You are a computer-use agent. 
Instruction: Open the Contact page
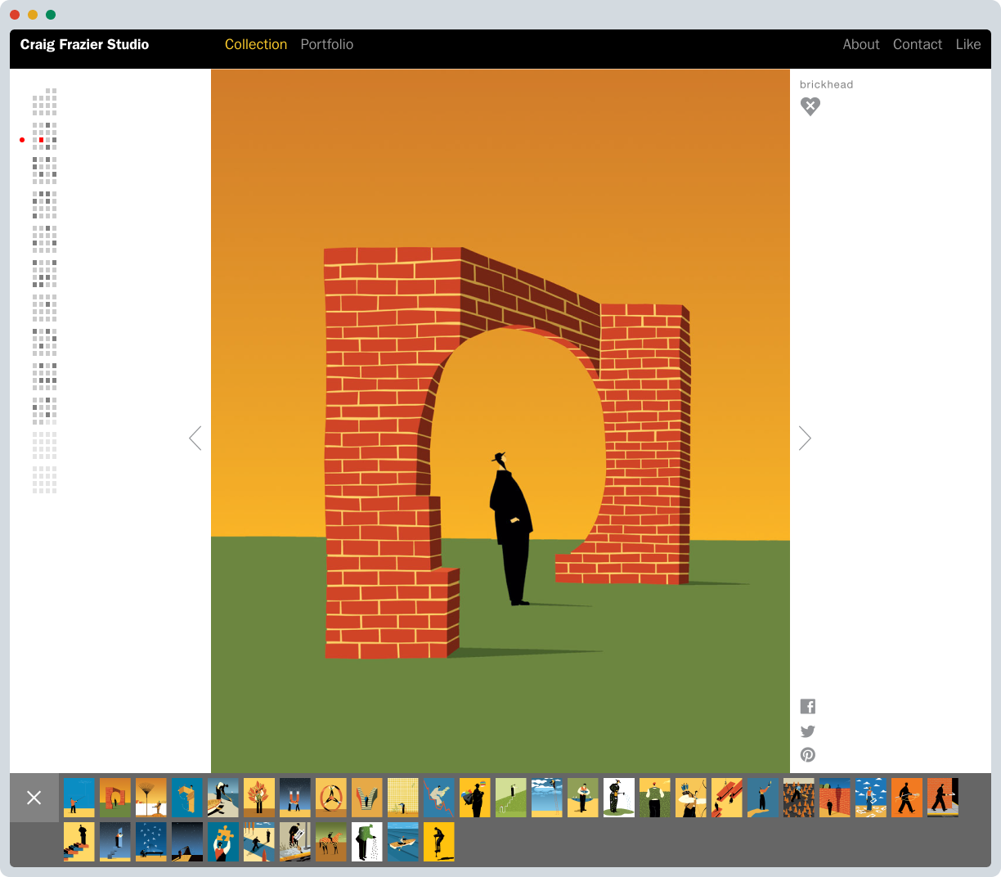pos(918,44)
